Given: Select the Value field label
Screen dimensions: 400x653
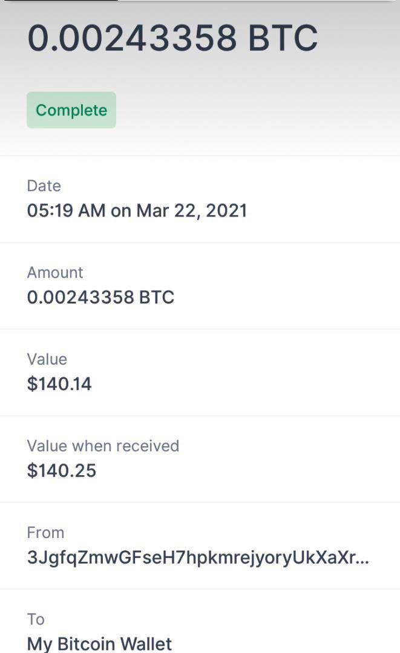Looking at the screenshot, I should (x=47, y=359).
